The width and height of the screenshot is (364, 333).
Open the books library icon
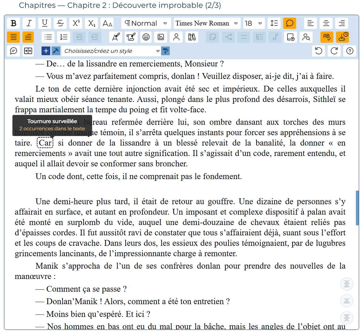(x=192, y=37)
